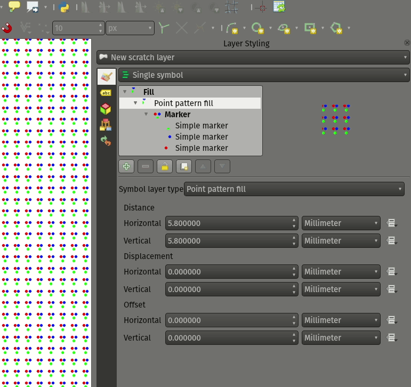Open the Single symbol renderer dropdown
411x387 pixels.
(264, 75)
